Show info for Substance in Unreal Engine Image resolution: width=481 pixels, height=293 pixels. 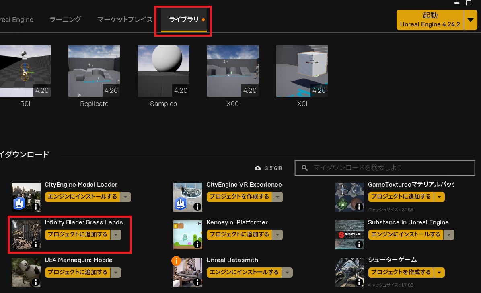359,244
